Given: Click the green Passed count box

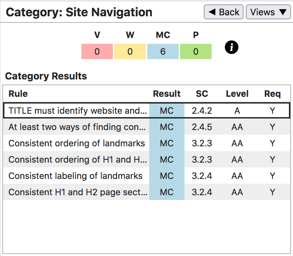Looking at the screenshot, I should 196,52.
